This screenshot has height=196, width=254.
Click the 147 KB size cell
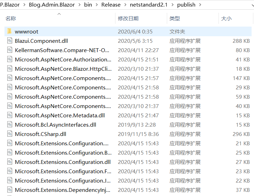[x=241, y=78]
